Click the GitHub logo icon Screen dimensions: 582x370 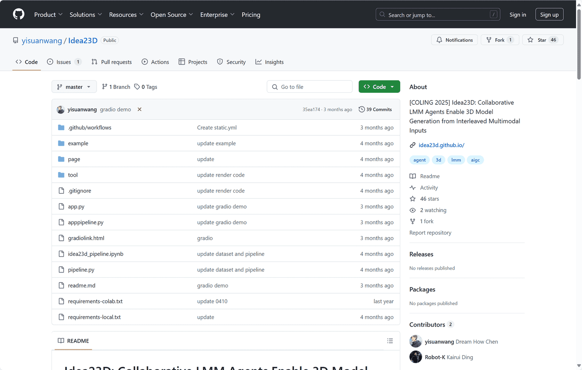pyautogui.click(x=18, y=14)
